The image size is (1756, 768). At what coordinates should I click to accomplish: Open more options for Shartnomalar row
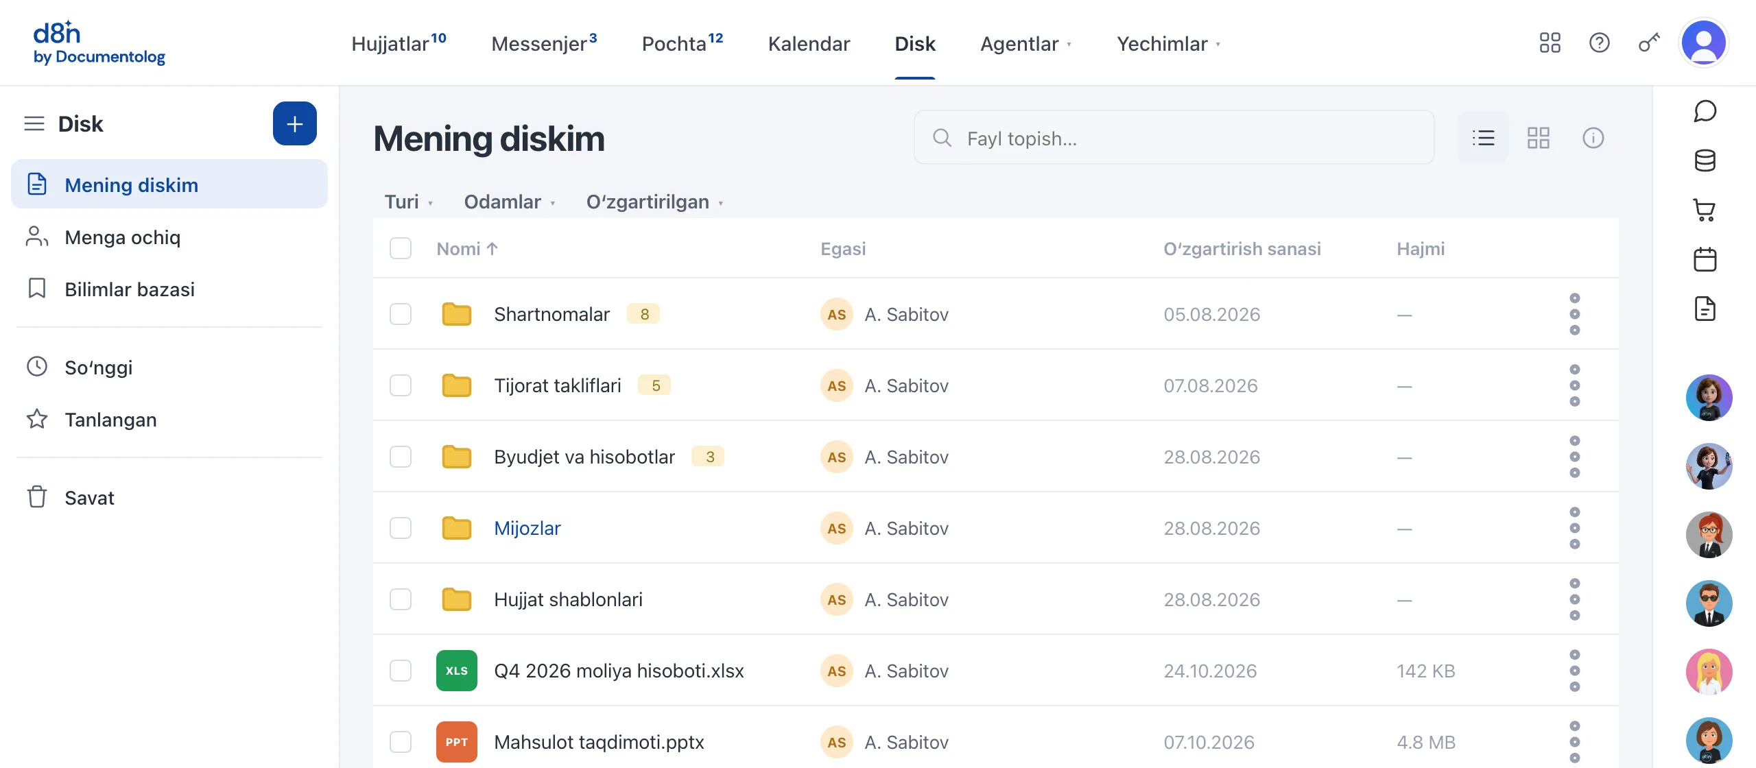click(x=1574, y=314)
